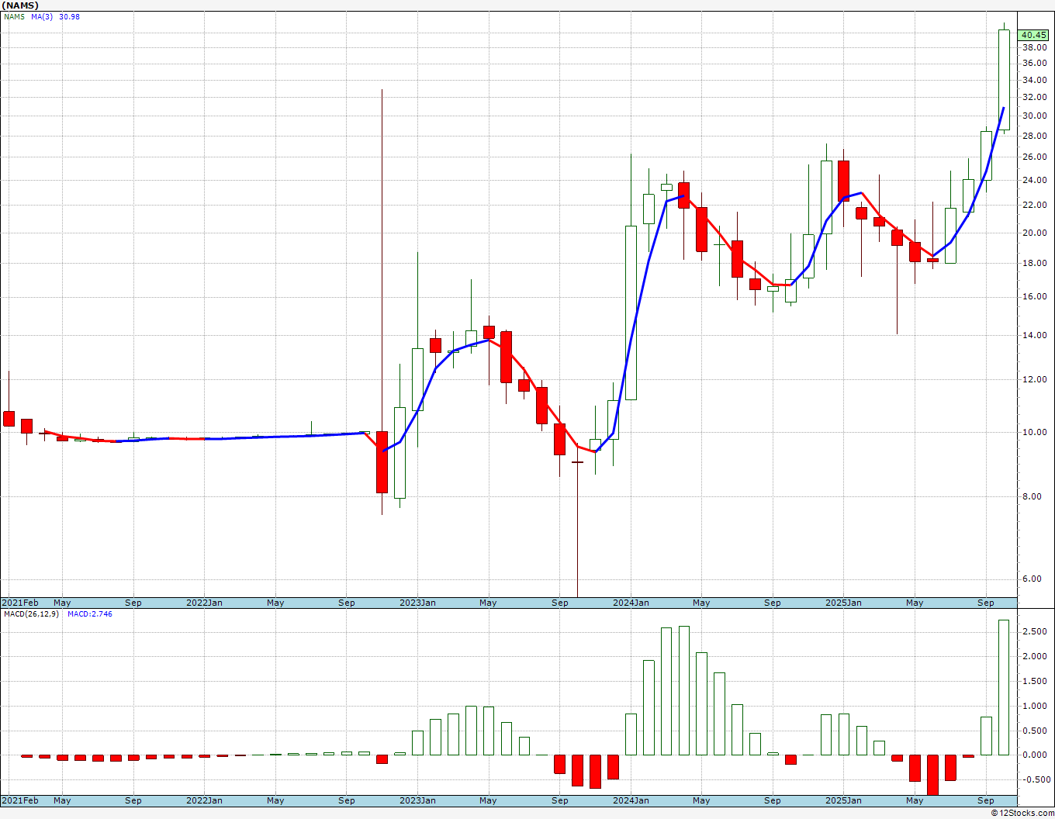1055x819 pixels.
Task: Click the 10.00 price axis label
Action: click(1034, 433)
